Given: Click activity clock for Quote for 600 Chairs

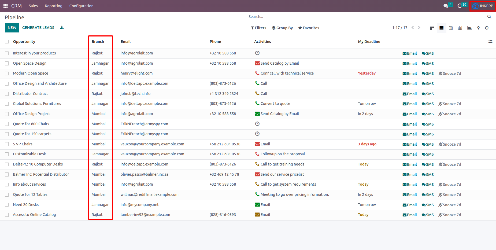Looking at the screenshot, I should (x=257, y=124).
